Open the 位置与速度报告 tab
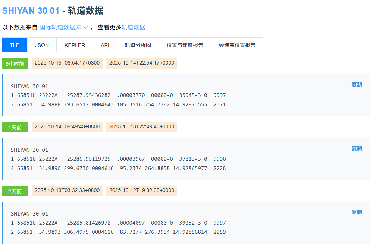Screen dimensions: 373x251 point(185,45)
